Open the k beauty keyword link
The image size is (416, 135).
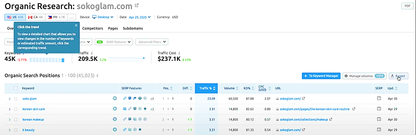click(x=28, y=130)
